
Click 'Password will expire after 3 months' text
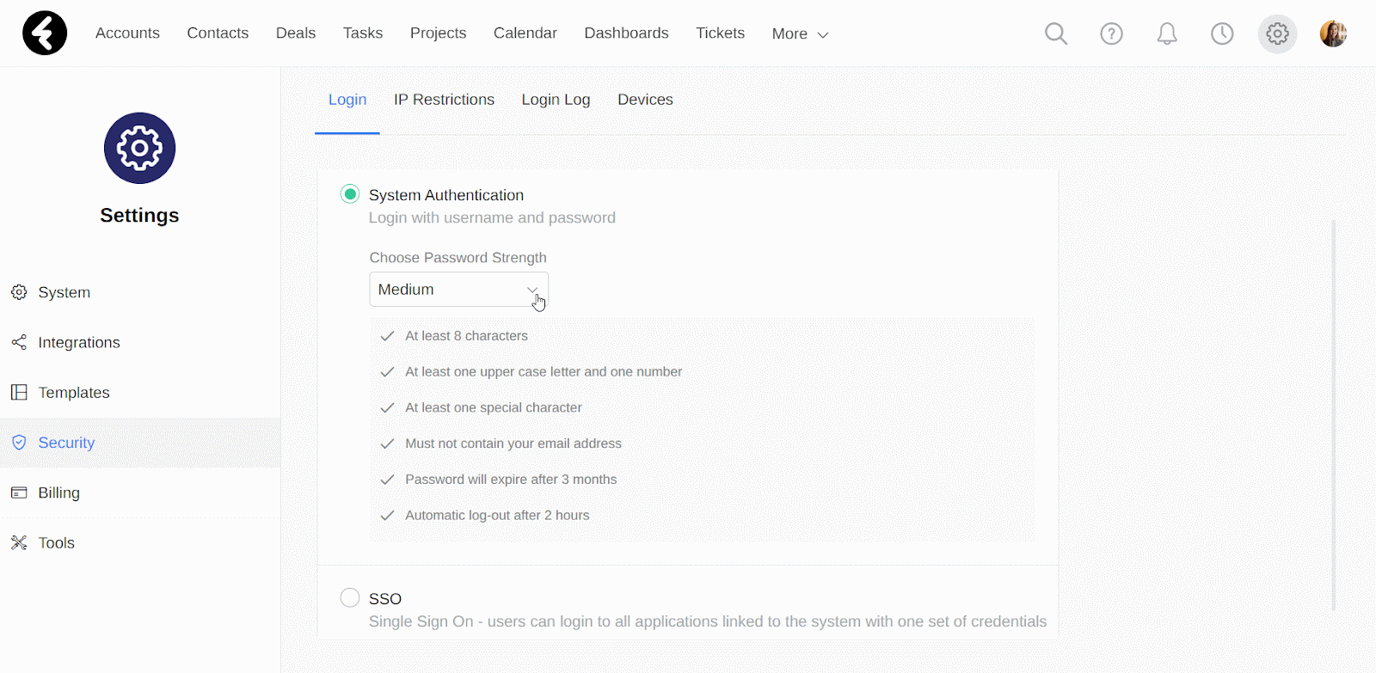point(511,480)
